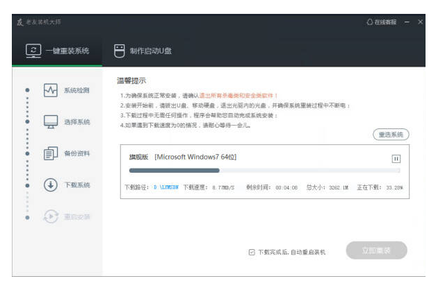Click the USB drive icon in header
445x281 pixels.
[x=119, y=51]
